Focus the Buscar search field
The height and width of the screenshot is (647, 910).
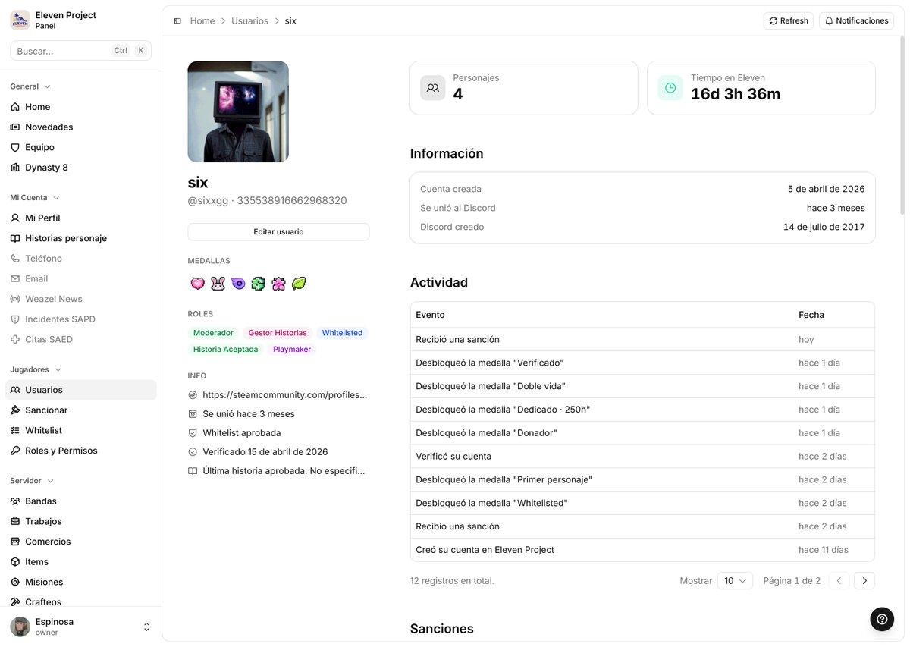tap(80, 51)
